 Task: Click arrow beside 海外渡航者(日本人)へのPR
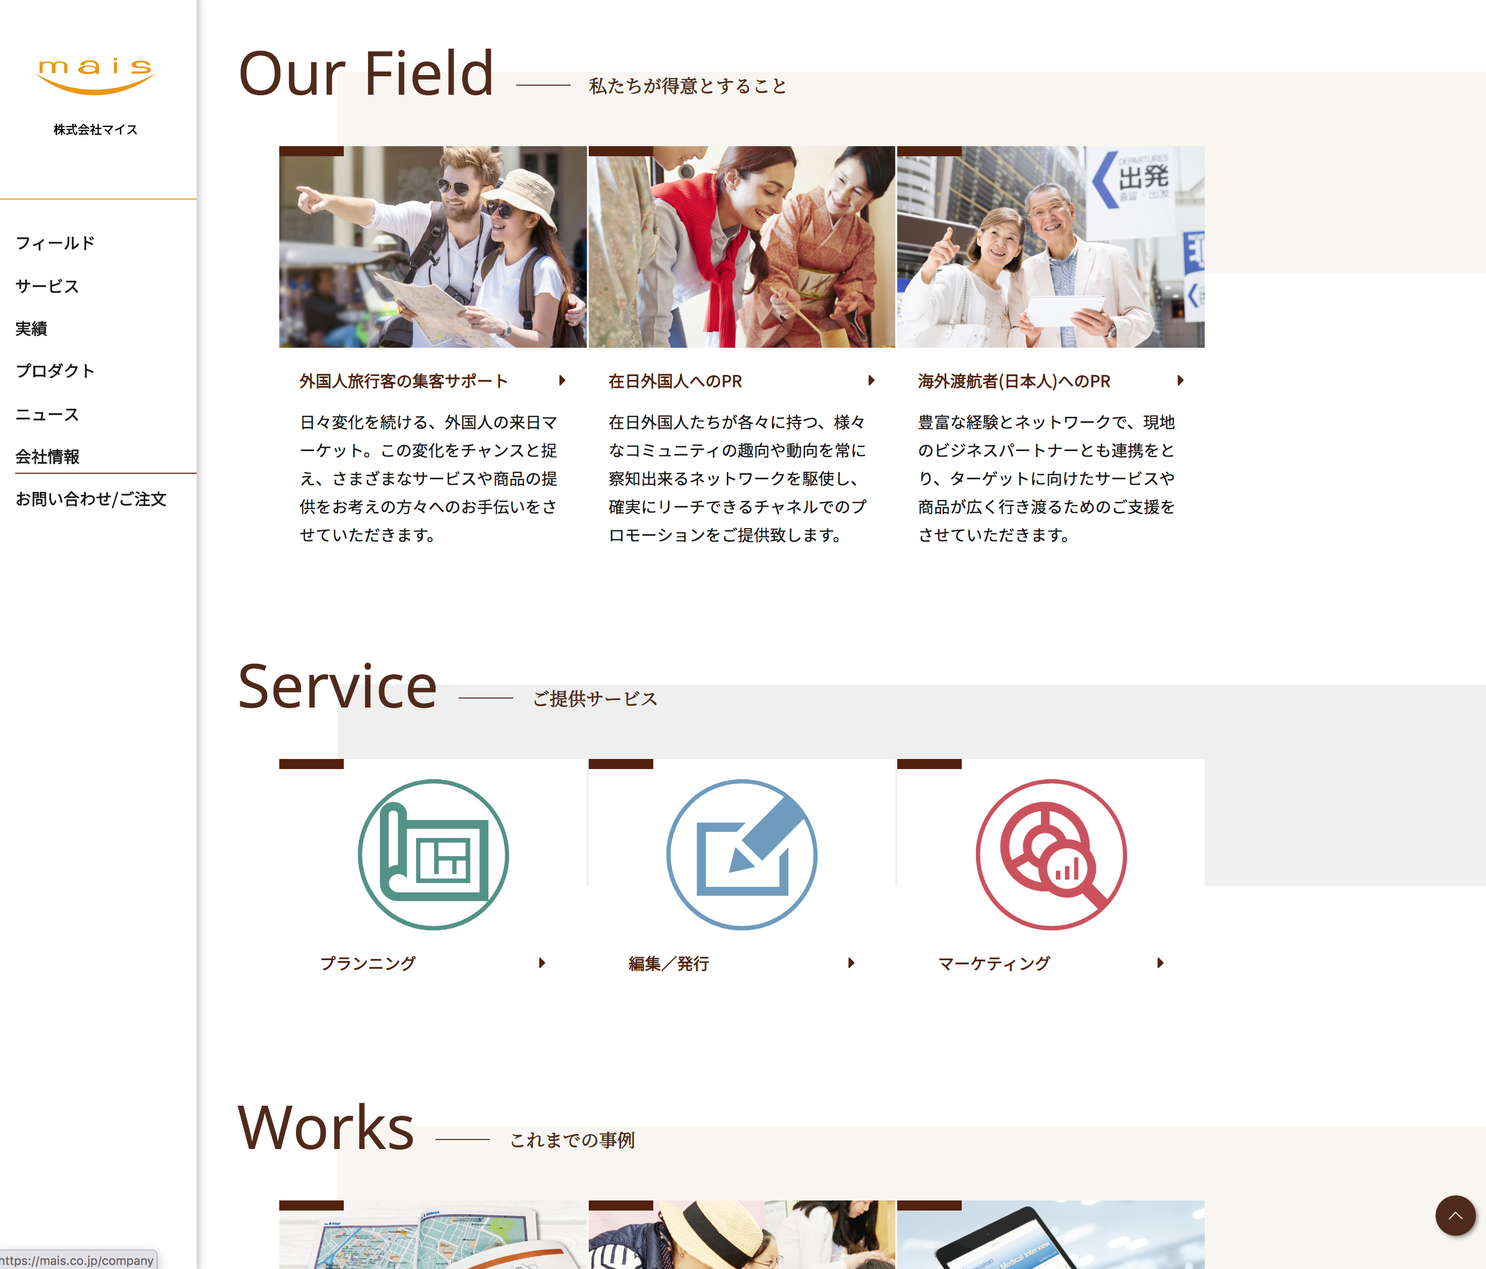(x=1181, y=380)
